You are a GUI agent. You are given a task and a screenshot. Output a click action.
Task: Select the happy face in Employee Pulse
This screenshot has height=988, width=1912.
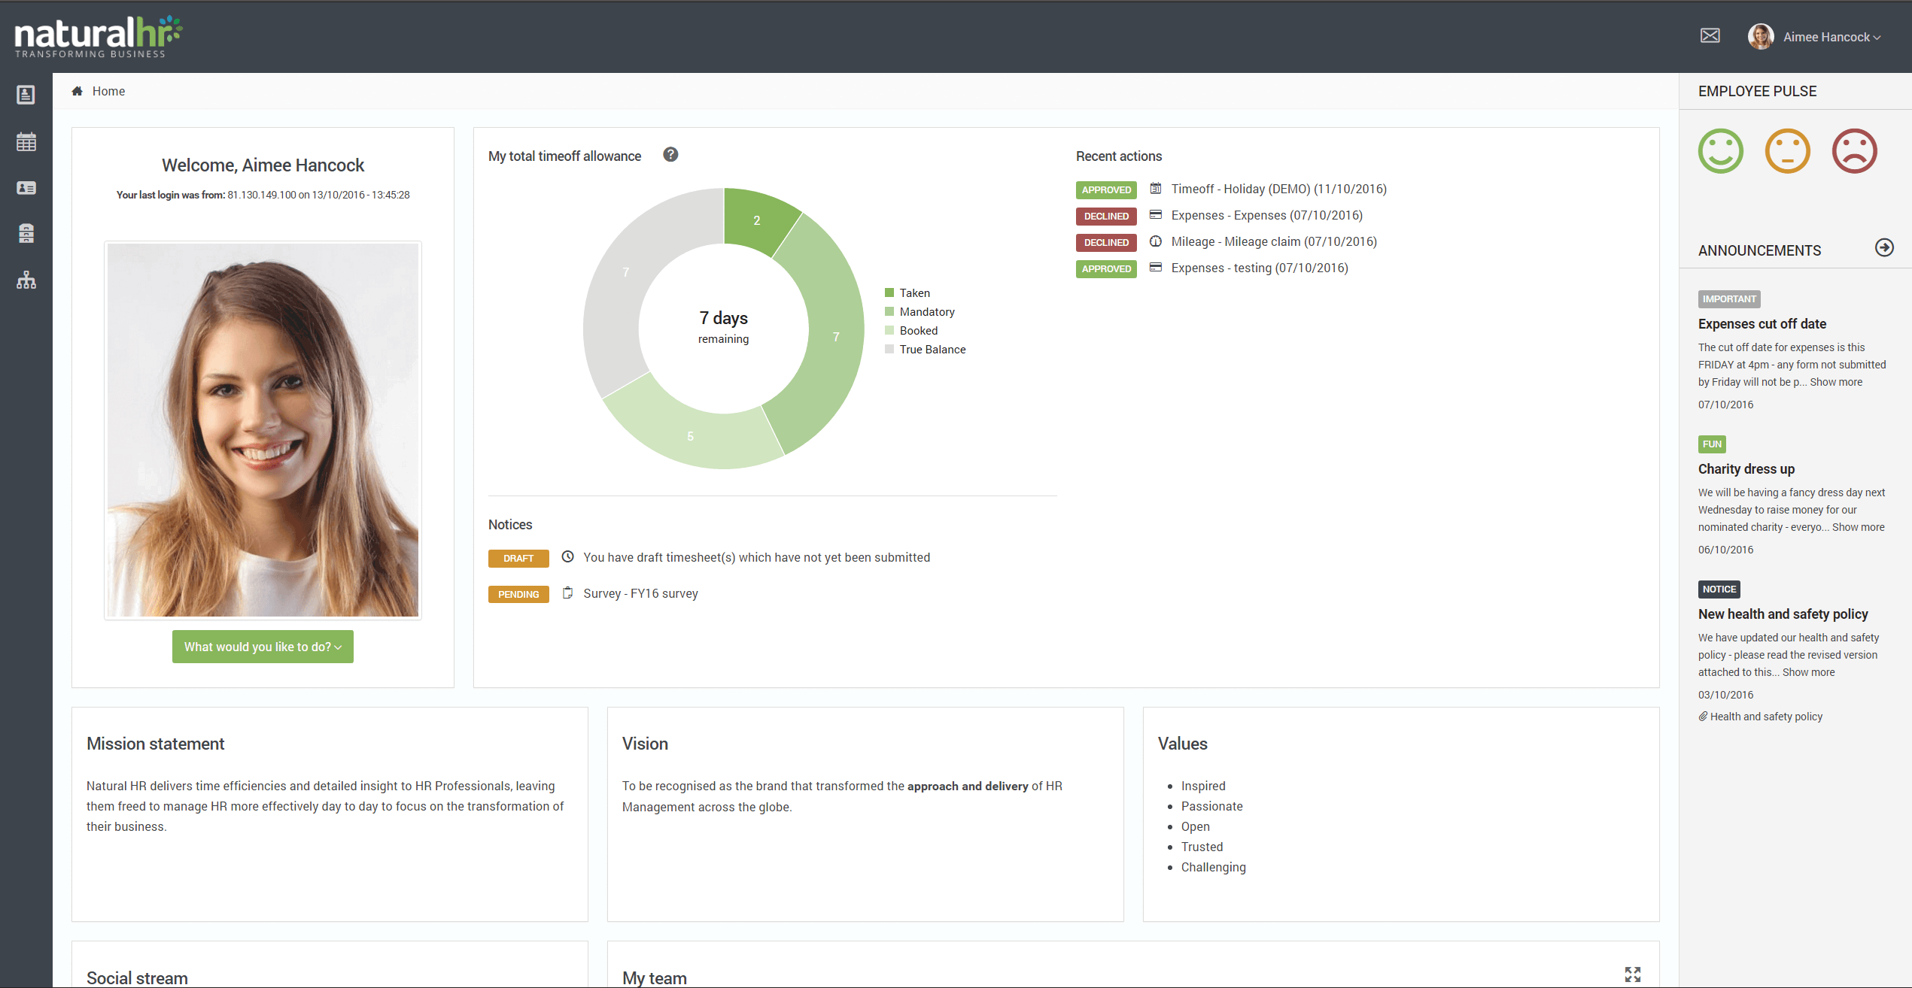click(1720, 150)
